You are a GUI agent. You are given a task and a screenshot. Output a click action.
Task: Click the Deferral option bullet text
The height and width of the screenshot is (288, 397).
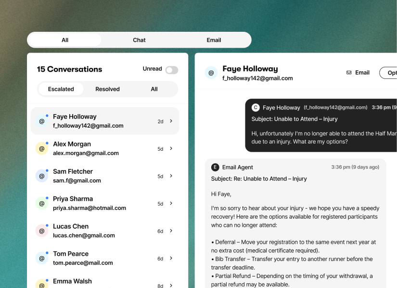(x=294, y=246)
